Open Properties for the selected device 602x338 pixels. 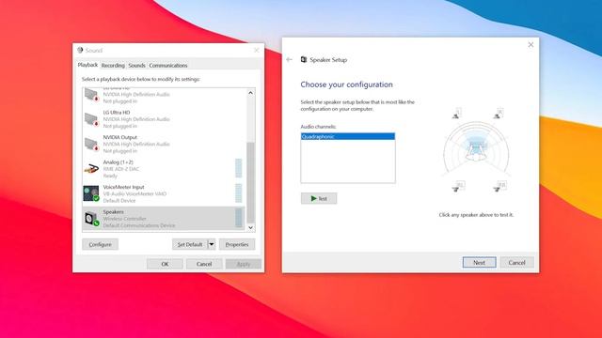(237, 244)
